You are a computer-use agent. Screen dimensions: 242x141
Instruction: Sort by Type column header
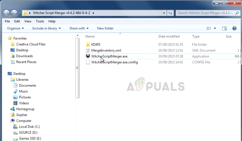tap(196, 36)
